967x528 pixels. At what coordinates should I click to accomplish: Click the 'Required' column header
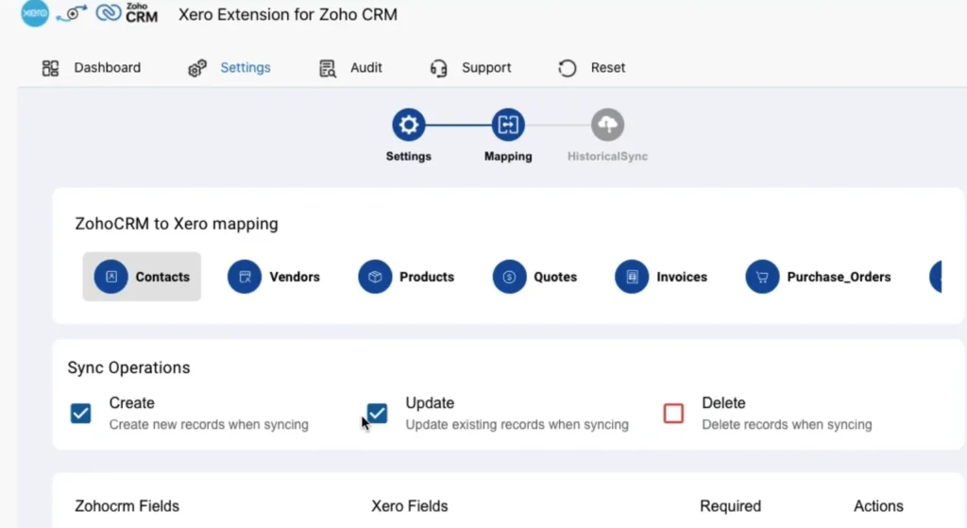(730, 506)
